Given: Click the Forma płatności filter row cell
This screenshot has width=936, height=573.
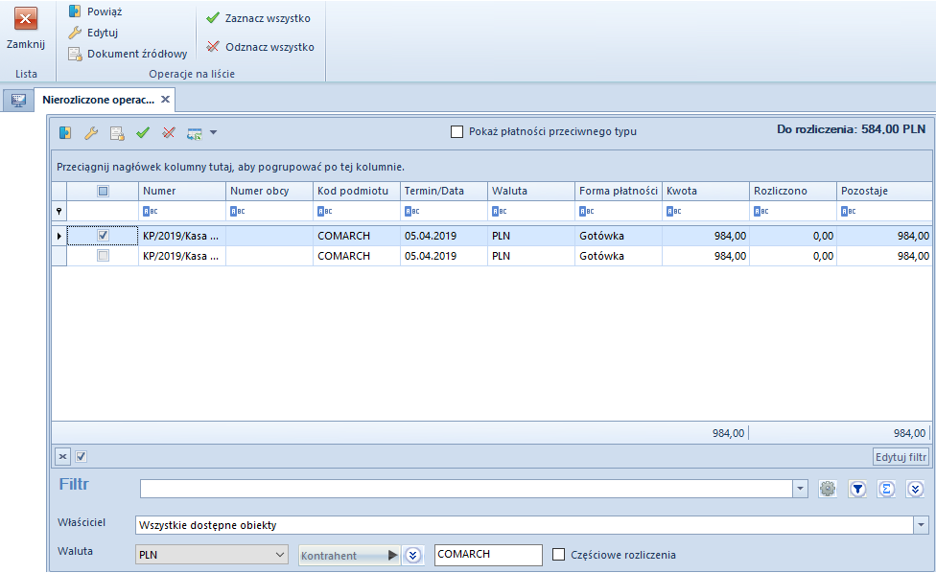Looking at the screenshot, I should click(619, 211).
